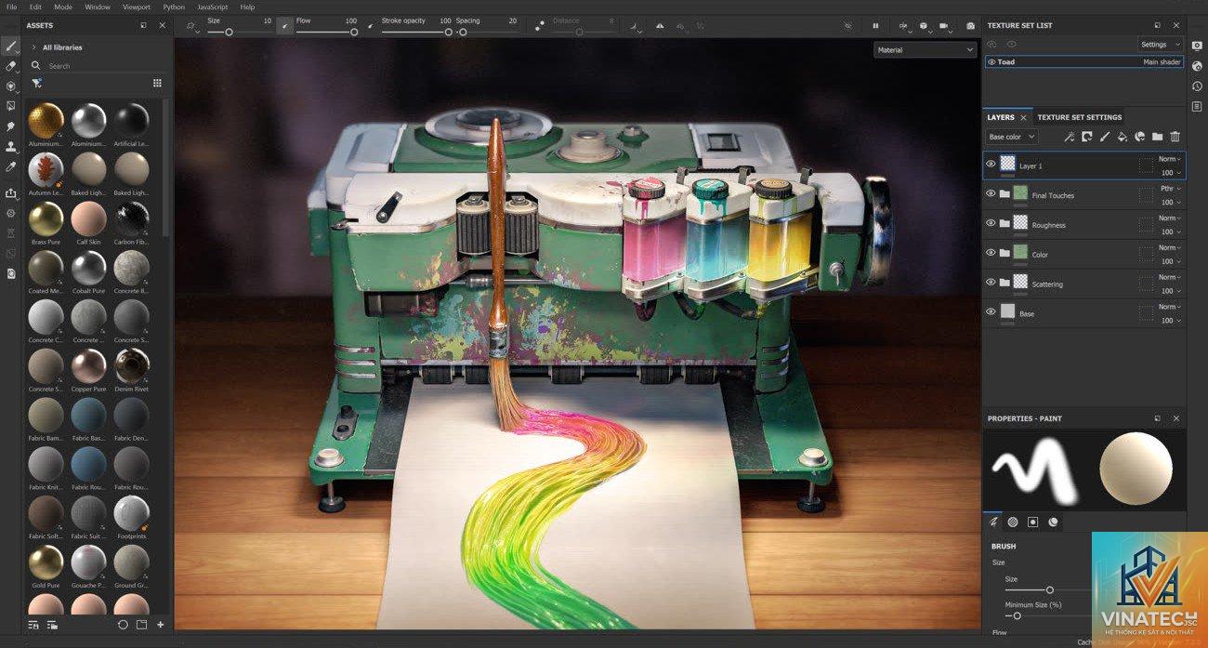Hide the Base layer
The image size is (1208, 648).
[x=991, y=312]
